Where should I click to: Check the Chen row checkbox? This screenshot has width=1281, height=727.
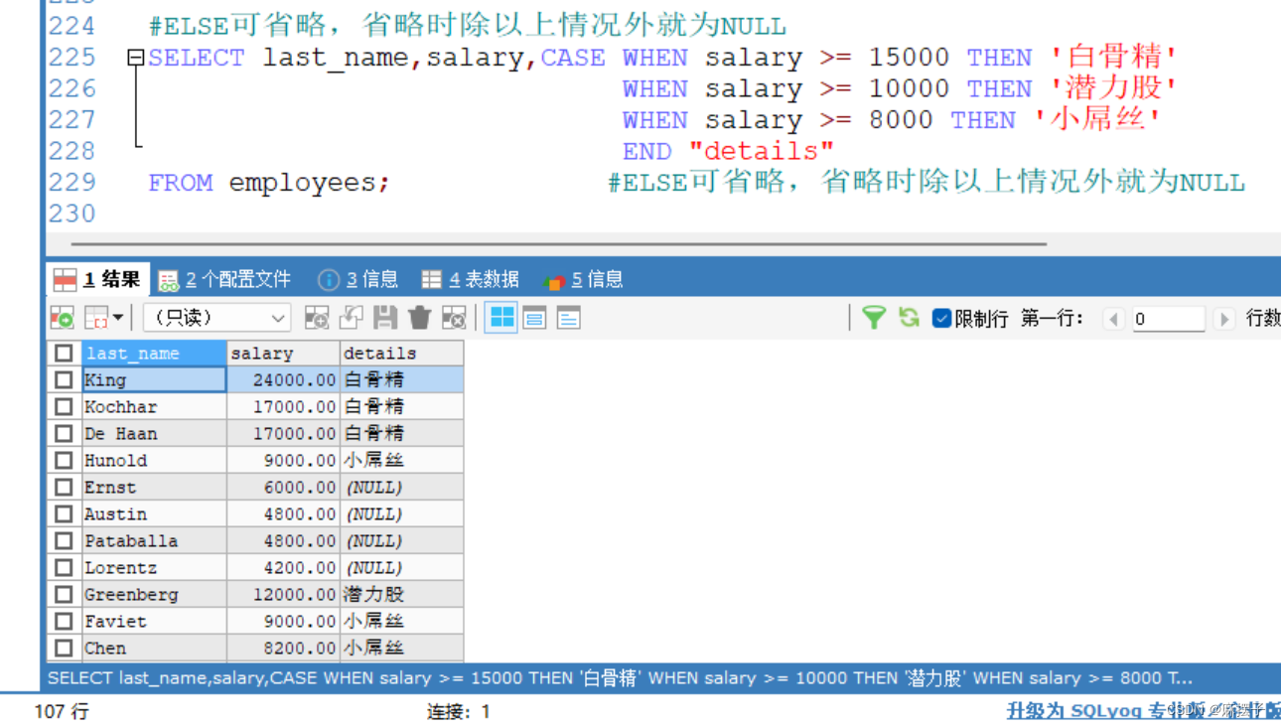tap(65, 648)
